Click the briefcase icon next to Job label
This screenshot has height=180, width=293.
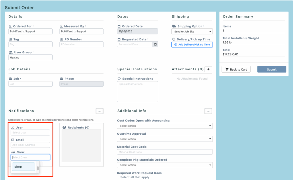(x=10, y=79)
